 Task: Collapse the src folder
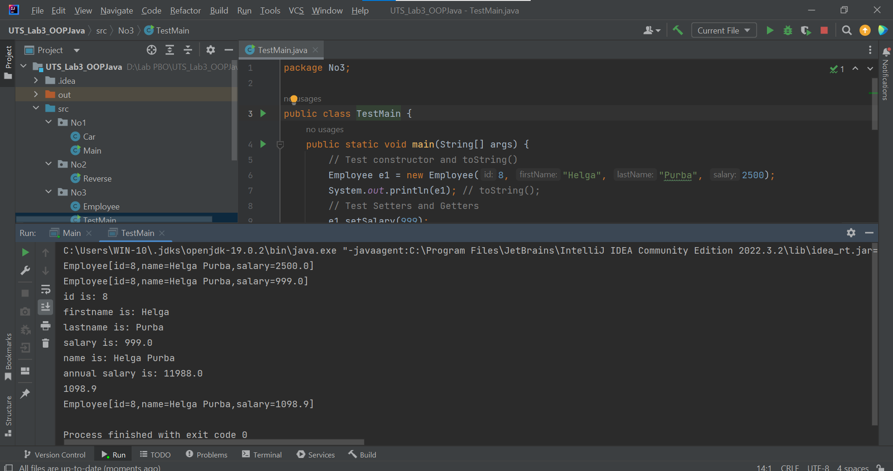coord(36,108)
